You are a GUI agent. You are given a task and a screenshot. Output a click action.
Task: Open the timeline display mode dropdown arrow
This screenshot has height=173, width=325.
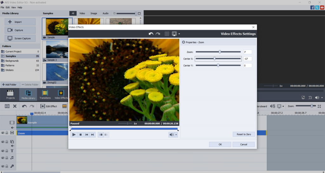point(283,106)
